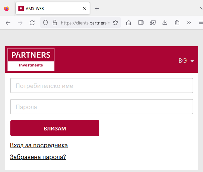
Task: Click the URL address bar text
Action: 85,23
